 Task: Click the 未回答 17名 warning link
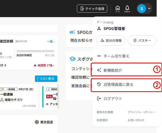tap(44, 65)
